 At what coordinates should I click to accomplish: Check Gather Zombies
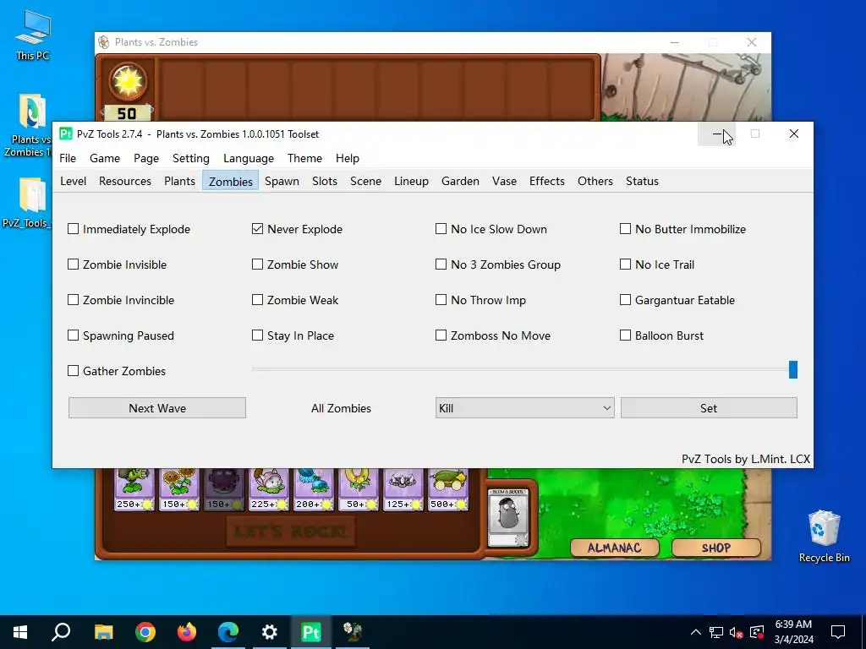73,371
